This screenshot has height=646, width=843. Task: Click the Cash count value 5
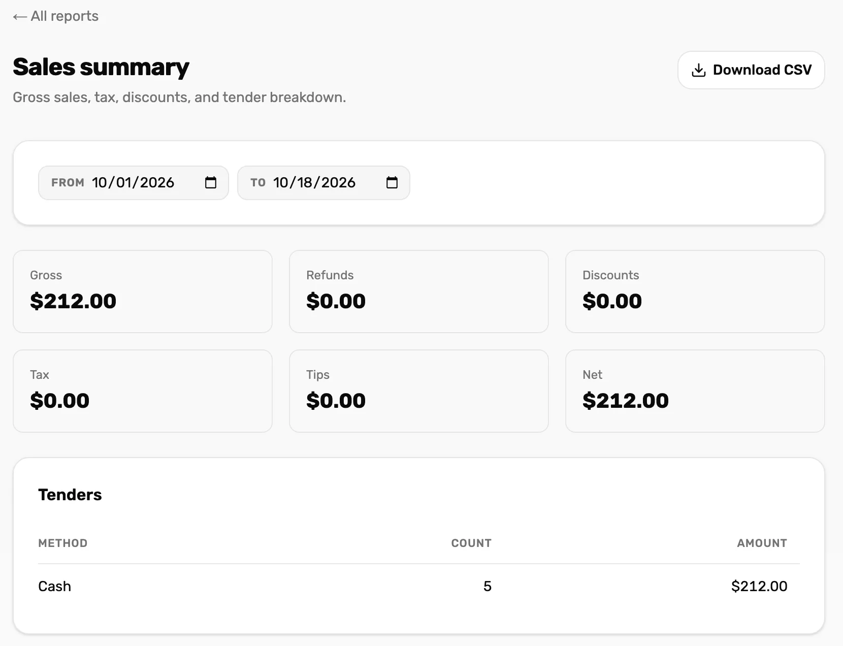(x=488, y=587)
